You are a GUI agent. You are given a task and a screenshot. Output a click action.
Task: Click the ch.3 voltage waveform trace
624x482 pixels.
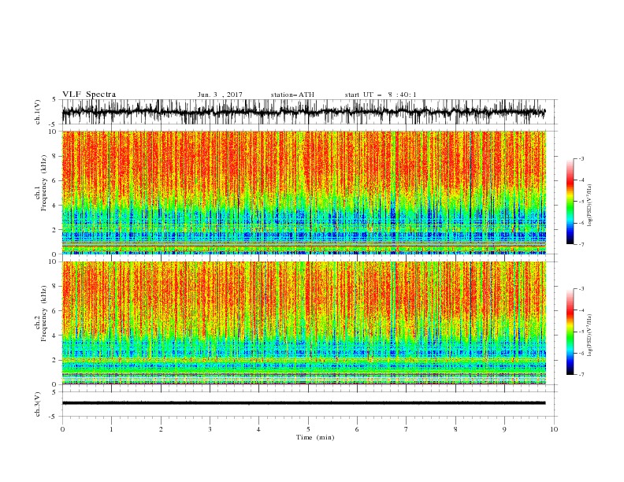303,403
